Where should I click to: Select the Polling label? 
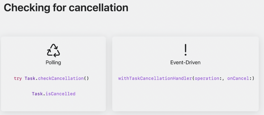(53, 63)
